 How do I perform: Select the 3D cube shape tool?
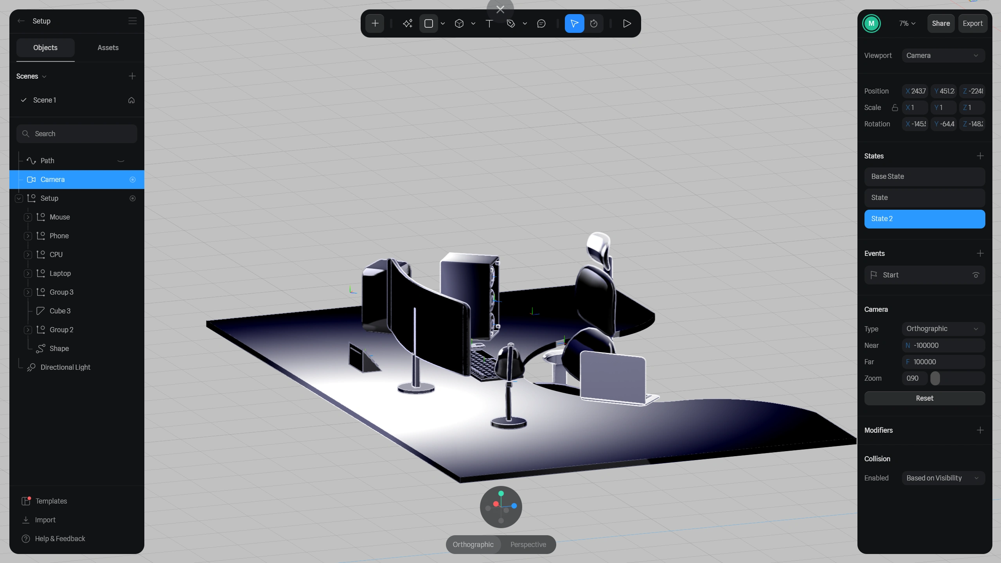pos(459,23)
